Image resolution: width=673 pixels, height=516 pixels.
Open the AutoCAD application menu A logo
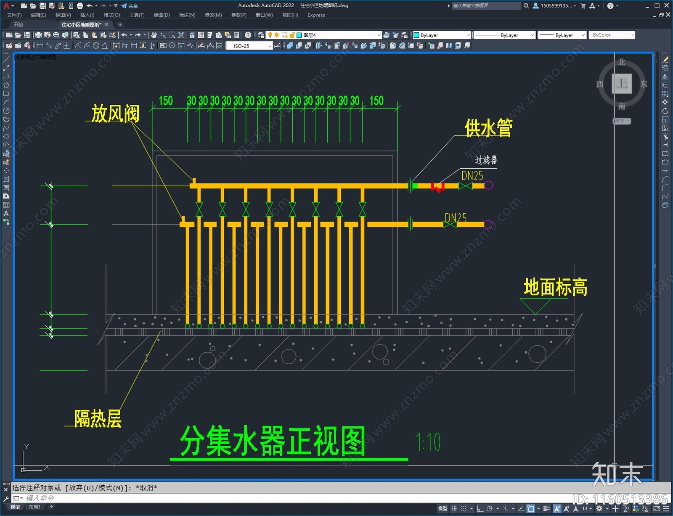(6, 5)
